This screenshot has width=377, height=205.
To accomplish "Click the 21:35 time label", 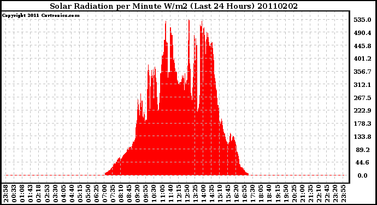I will coord(310,194).
